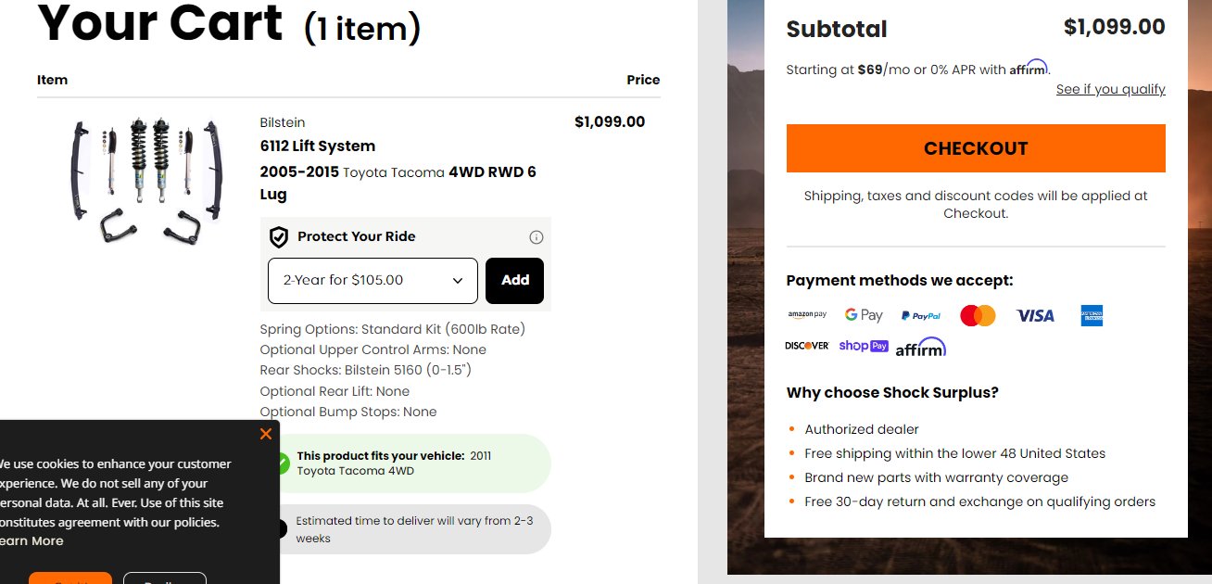The image size is (1212, 584).
Task: Click the Shop Pay icon
Action: [x=864, y=346]
